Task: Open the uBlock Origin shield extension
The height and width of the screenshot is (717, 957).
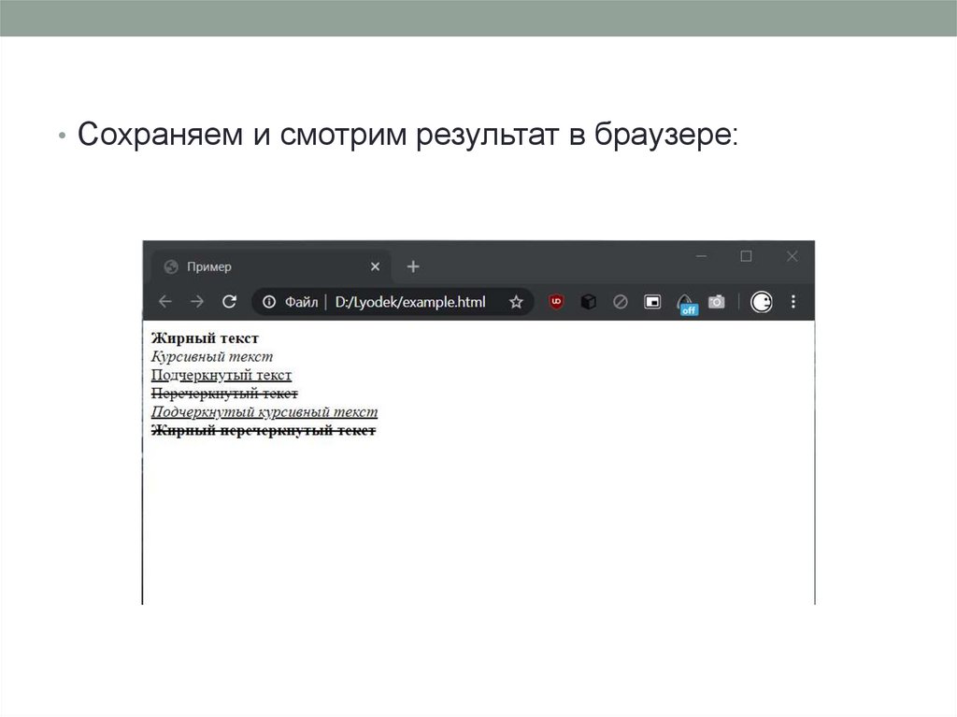Action: point(556,301)
